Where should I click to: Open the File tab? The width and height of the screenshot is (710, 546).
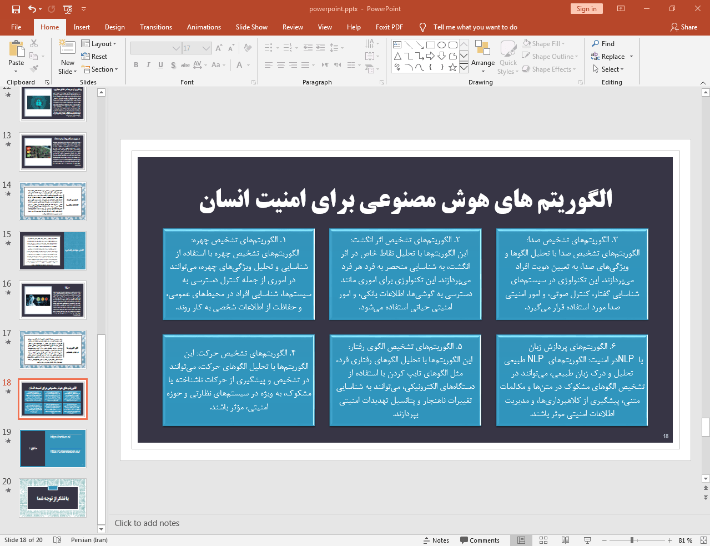click(x=16, y=27)
